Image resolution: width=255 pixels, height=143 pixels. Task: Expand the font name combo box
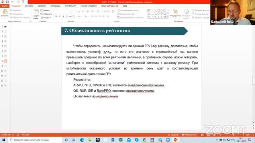(x=70, y=12)
